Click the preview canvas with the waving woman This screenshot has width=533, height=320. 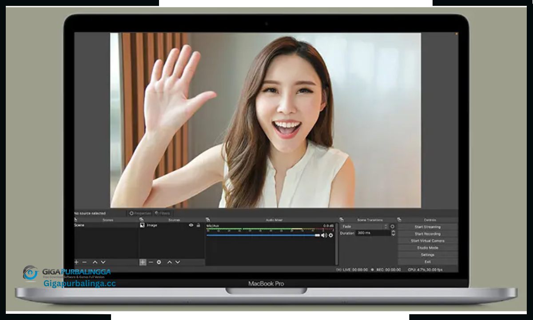pos(266,120)
